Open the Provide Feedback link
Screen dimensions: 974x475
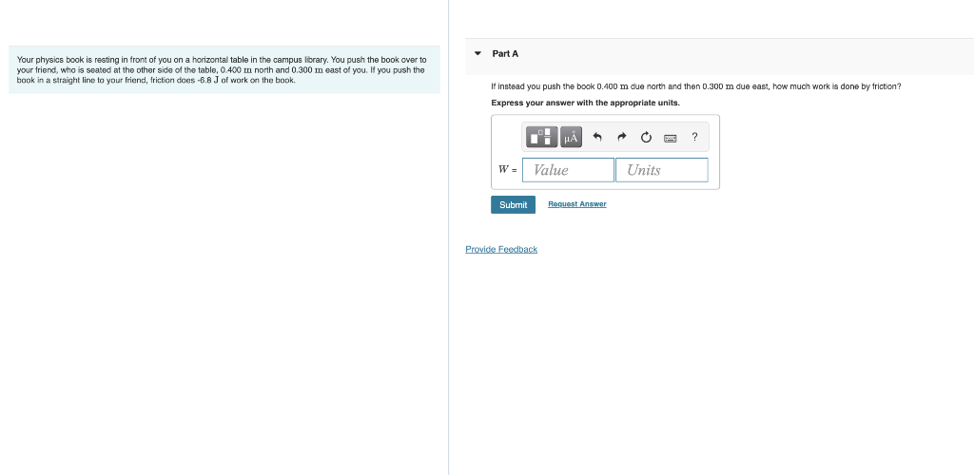[501, 249]
